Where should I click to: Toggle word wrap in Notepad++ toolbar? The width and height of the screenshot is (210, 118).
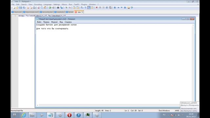tap(82, 8)
